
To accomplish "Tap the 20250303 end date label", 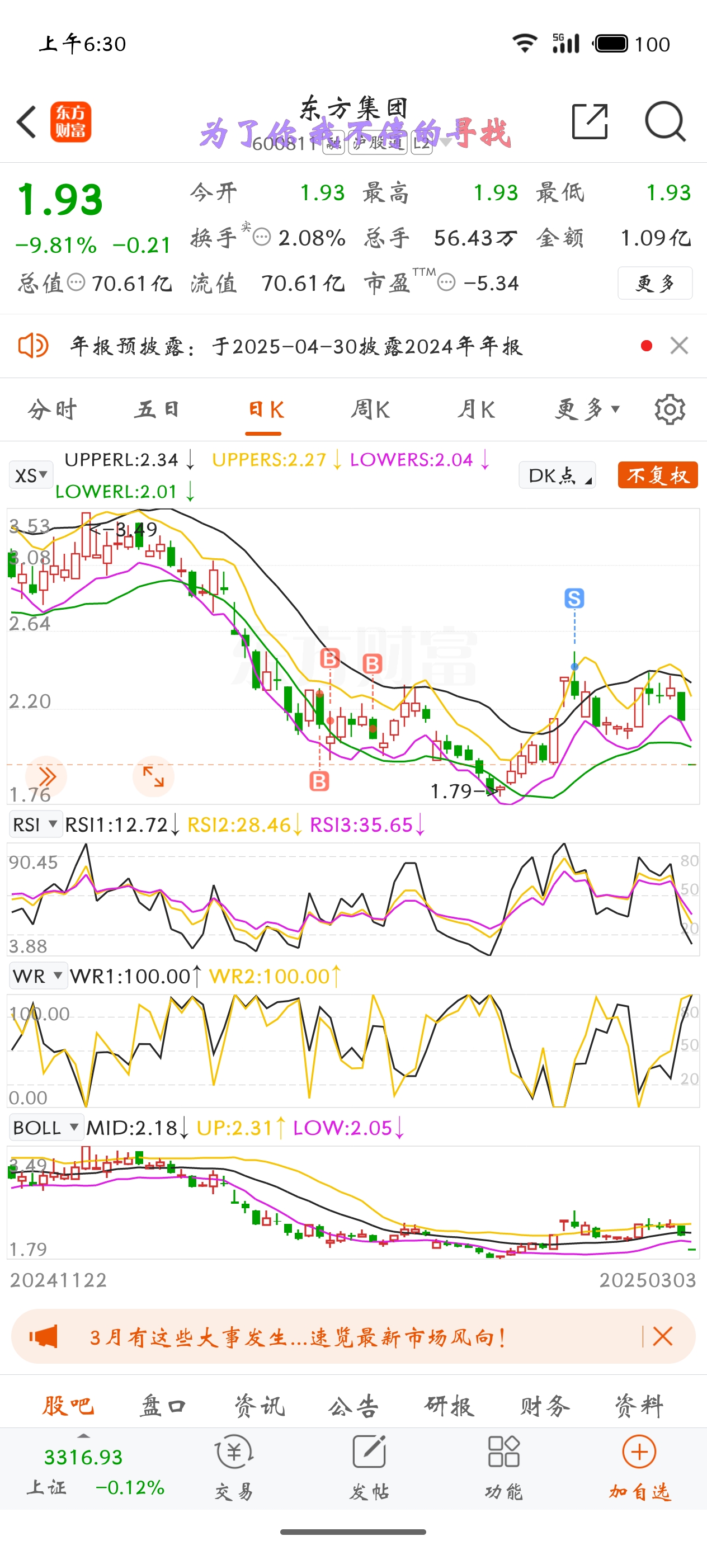I will coord(647,1280).
